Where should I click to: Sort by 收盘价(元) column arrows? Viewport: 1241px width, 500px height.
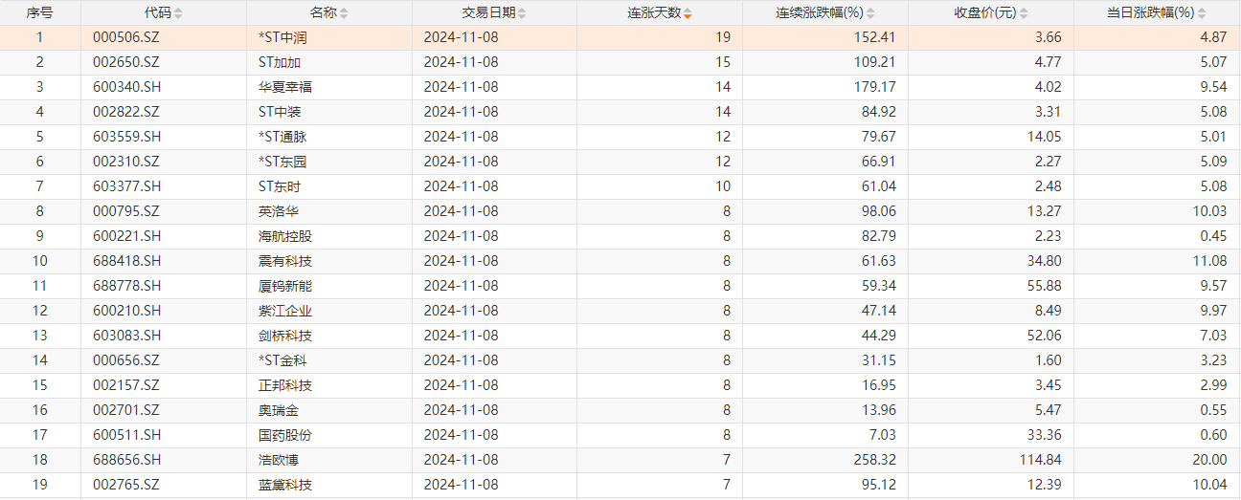(x=1024, y=13)
